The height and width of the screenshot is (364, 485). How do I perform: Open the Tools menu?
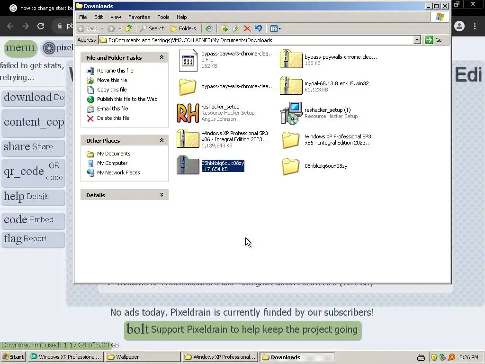point(163,17)
